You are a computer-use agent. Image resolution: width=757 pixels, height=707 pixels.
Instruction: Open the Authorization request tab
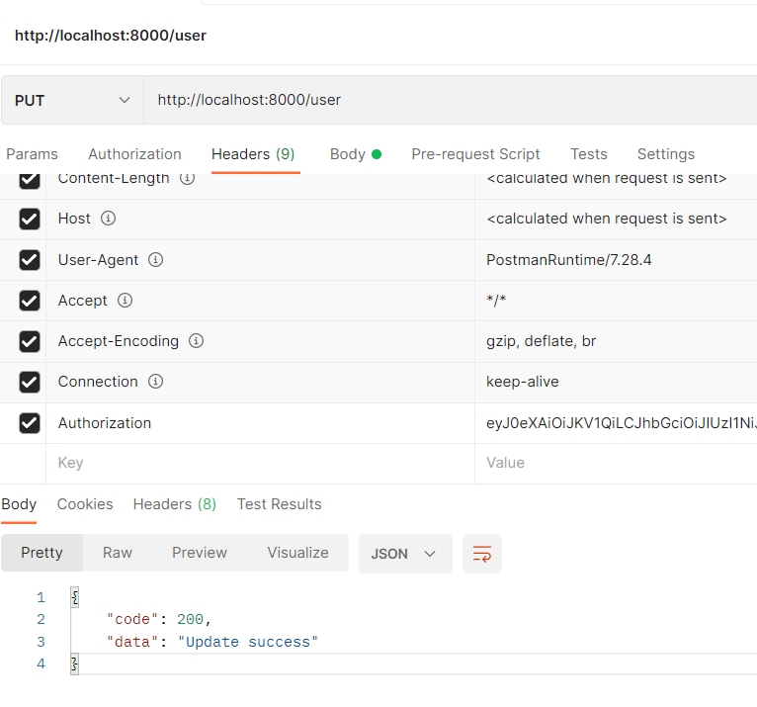coord(134,154)
